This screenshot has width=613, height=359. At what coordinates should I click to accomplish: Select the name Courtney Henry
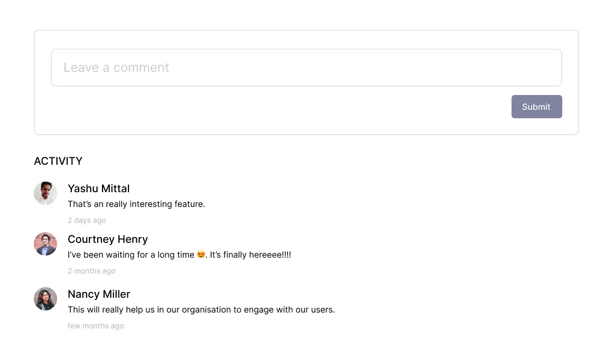click(x=108, y=239)
